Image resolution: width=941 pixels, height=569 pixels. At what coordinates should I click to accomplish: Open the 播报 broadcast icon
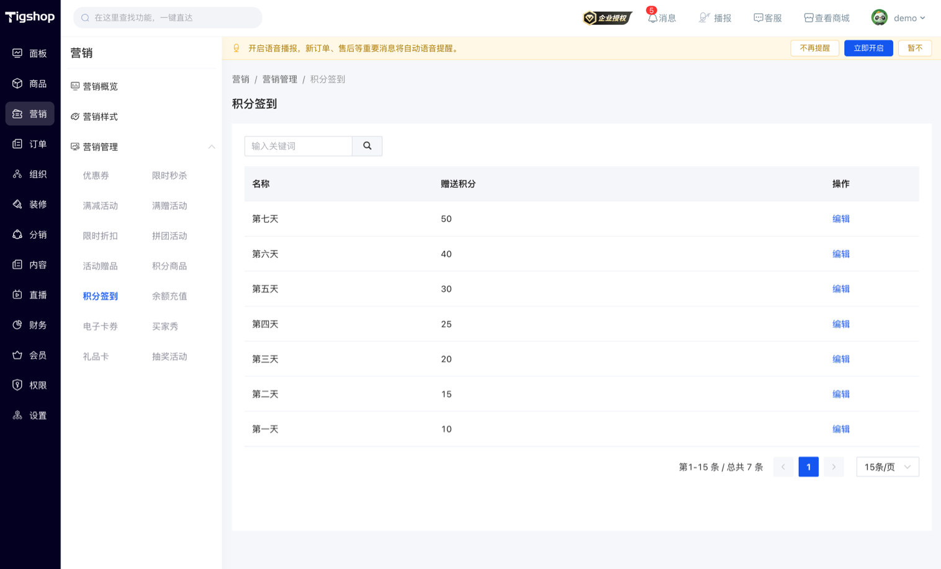tap(704, 18)
